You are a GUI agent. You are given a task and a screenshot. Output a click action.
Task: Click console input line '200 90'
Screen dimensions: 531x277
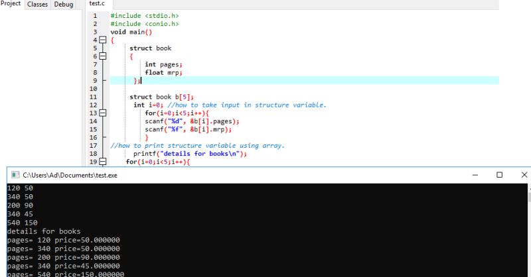(x=20, y=205)
